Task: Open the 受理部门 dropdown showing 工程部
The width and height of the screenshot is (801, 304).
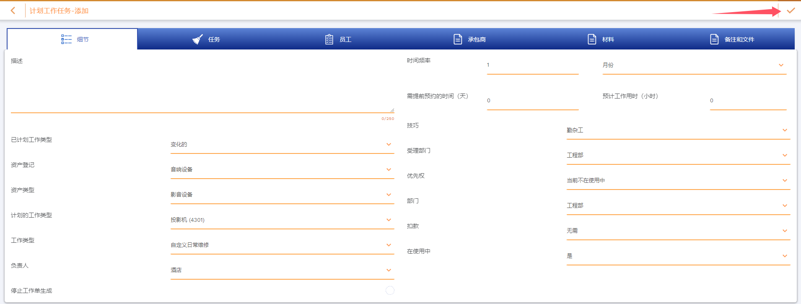Action: point(678,156)
